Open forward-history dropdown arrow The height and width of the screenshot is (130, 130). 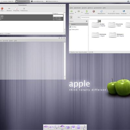[82, 12]
